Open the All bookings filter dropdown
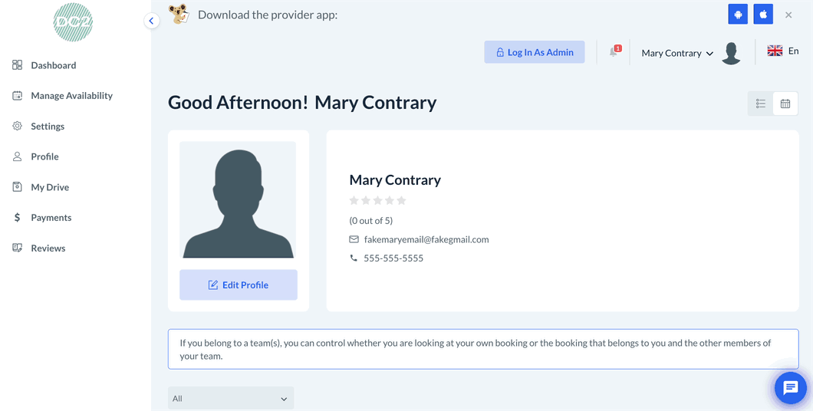Viewport: 813px width, 411px height. 230,398
